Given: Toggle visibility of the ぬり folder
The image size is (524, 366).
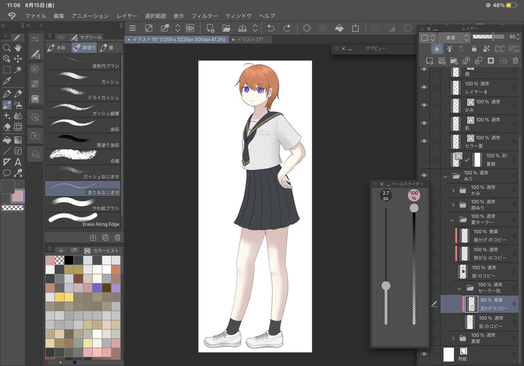Looking at the screenshot, I should (424, 175).
